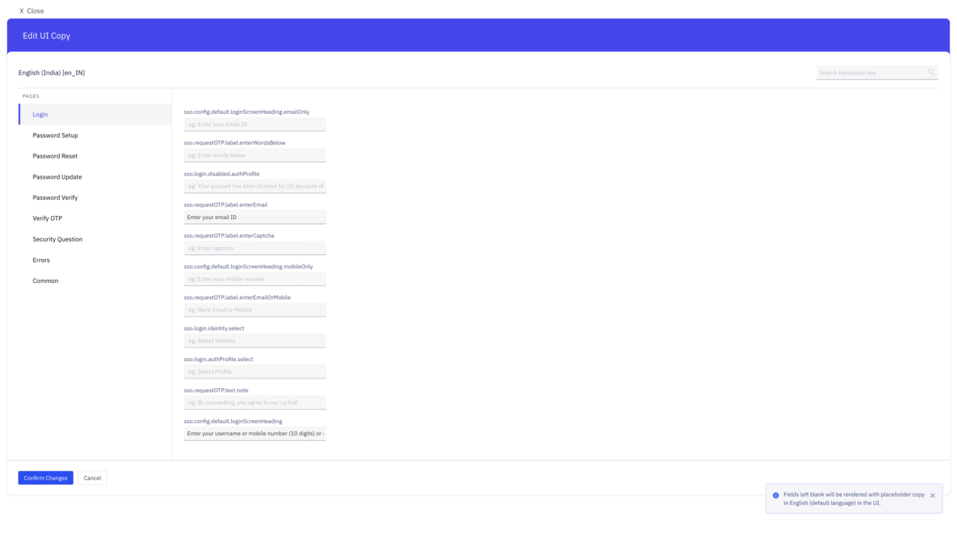Select the Verify OTP page
The height and width of the screenshot is (538, 957).
click(x=46, y=218)
